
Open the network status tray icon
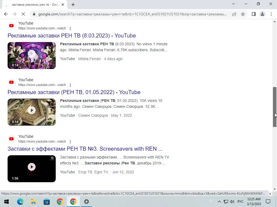coord(226,202)
